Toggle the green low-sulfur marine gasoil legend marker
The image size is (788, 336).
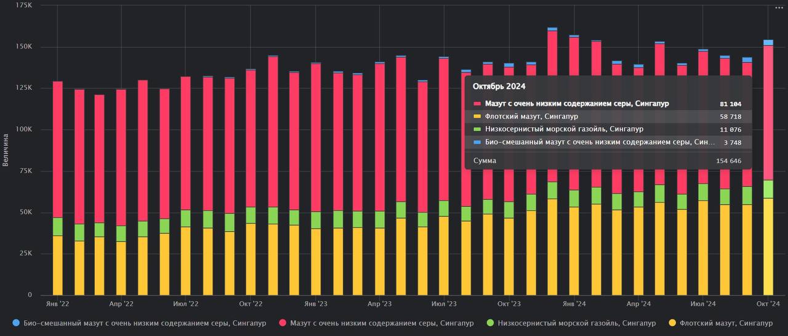click(490, 322)
